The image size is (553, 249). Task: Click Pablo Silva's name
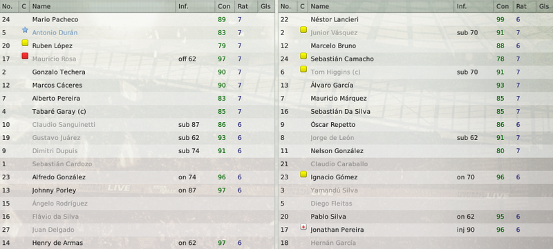click(x=328, y=217)
